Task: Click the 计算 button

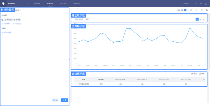Action: [x=64, y=100]
